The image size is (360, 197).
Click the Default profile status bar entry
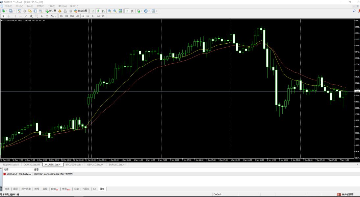pos(218,194)
